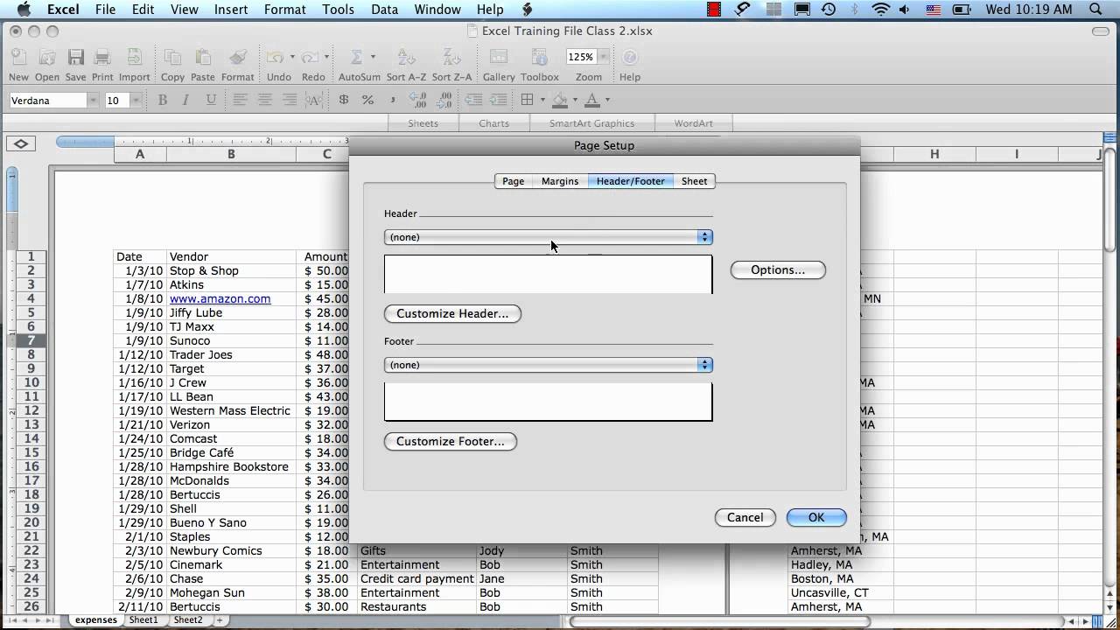Viewport: 1120px width, 630px height.
Task: Open the Format menu
Action: point(284,10)
